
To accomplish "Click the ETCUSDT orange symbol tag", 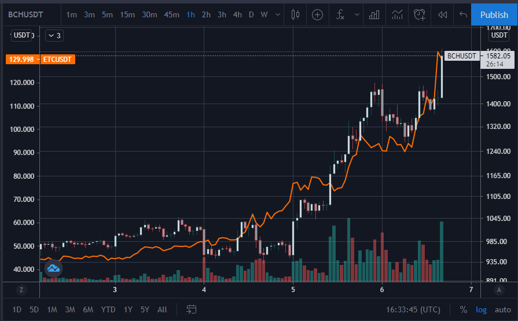I will [57, 60].
